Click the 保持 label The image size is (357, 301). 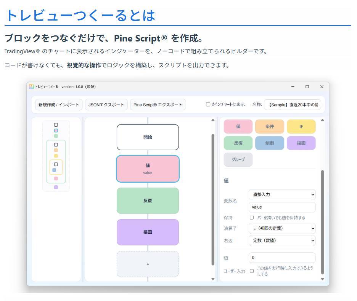[x=228, y=218]
